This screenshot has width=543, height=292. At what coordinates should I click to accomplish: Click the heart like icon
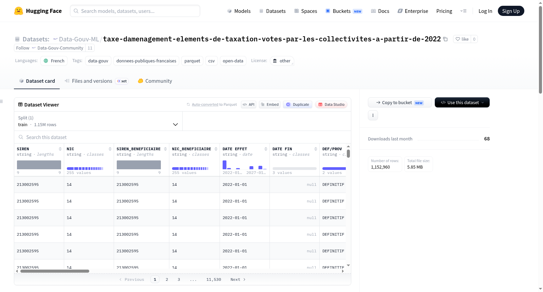point(458,39)
